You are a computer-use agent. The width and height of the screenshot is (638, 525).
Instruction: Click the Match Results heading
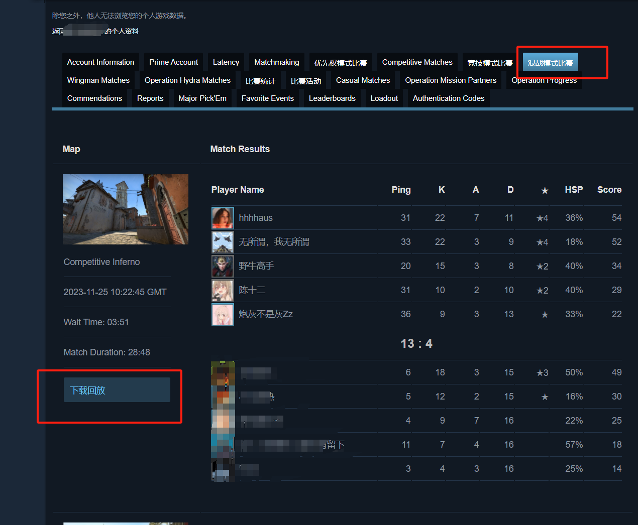[240, 149]
